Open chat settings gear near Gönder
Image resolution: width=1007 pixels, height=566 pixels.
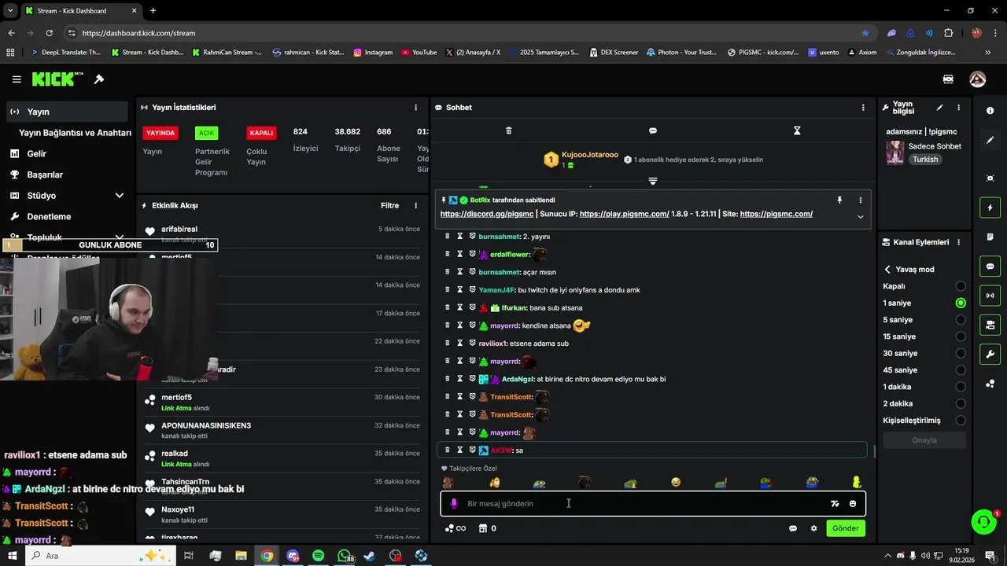814,528
